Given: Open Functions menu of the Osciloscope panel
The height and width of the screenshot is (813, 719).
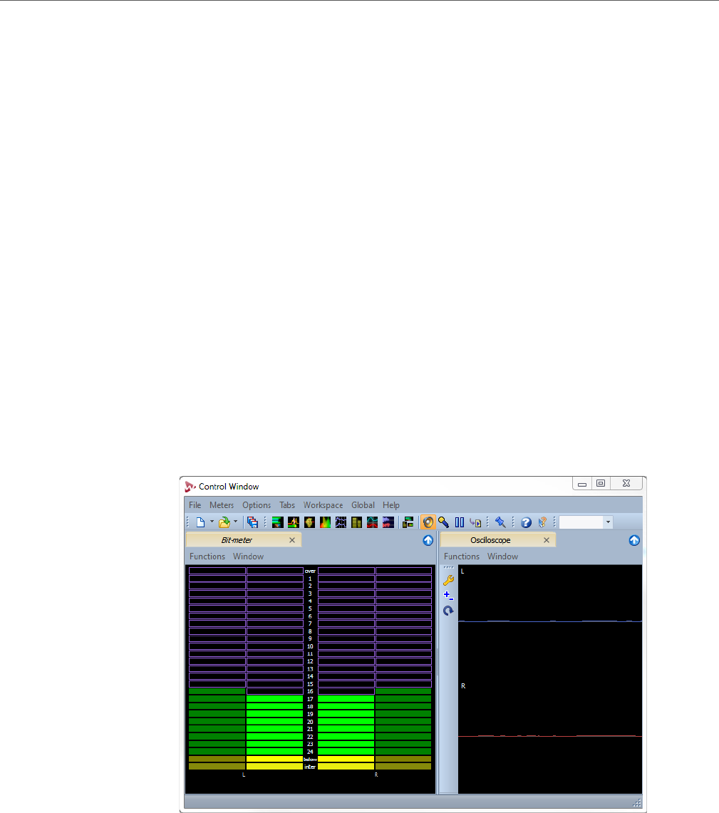Looking at the screenshot, I should (461, 556).
